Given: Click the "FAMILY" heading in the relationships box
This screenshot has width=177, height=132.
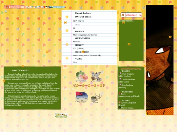Looking at the screenshot, I should click(126, 71).
